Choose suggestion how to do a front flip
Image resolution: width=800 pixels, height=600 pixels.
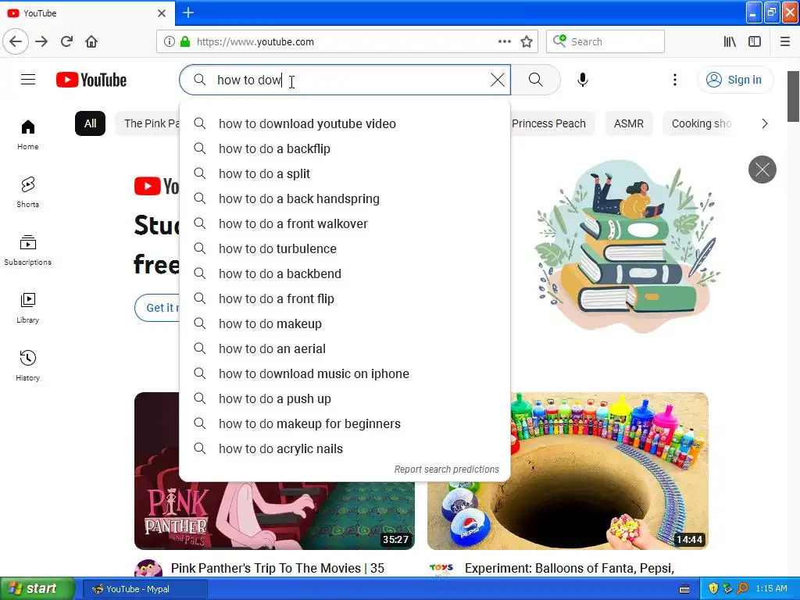coord(345,298)
